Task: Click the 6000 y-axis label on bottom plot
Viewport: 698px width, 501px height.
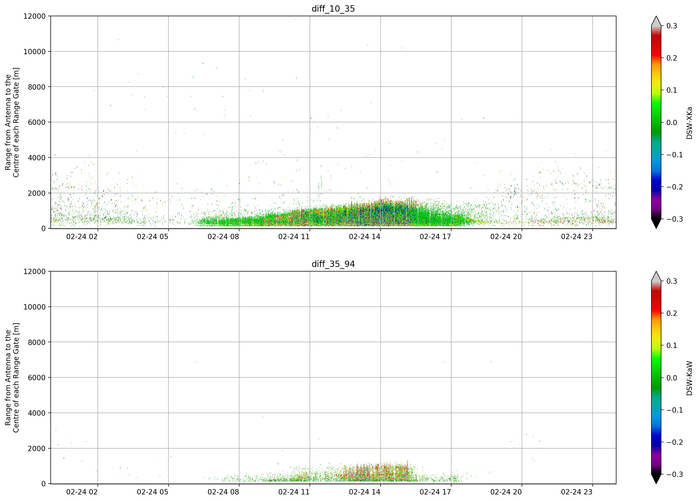Action: pos(37,378)
